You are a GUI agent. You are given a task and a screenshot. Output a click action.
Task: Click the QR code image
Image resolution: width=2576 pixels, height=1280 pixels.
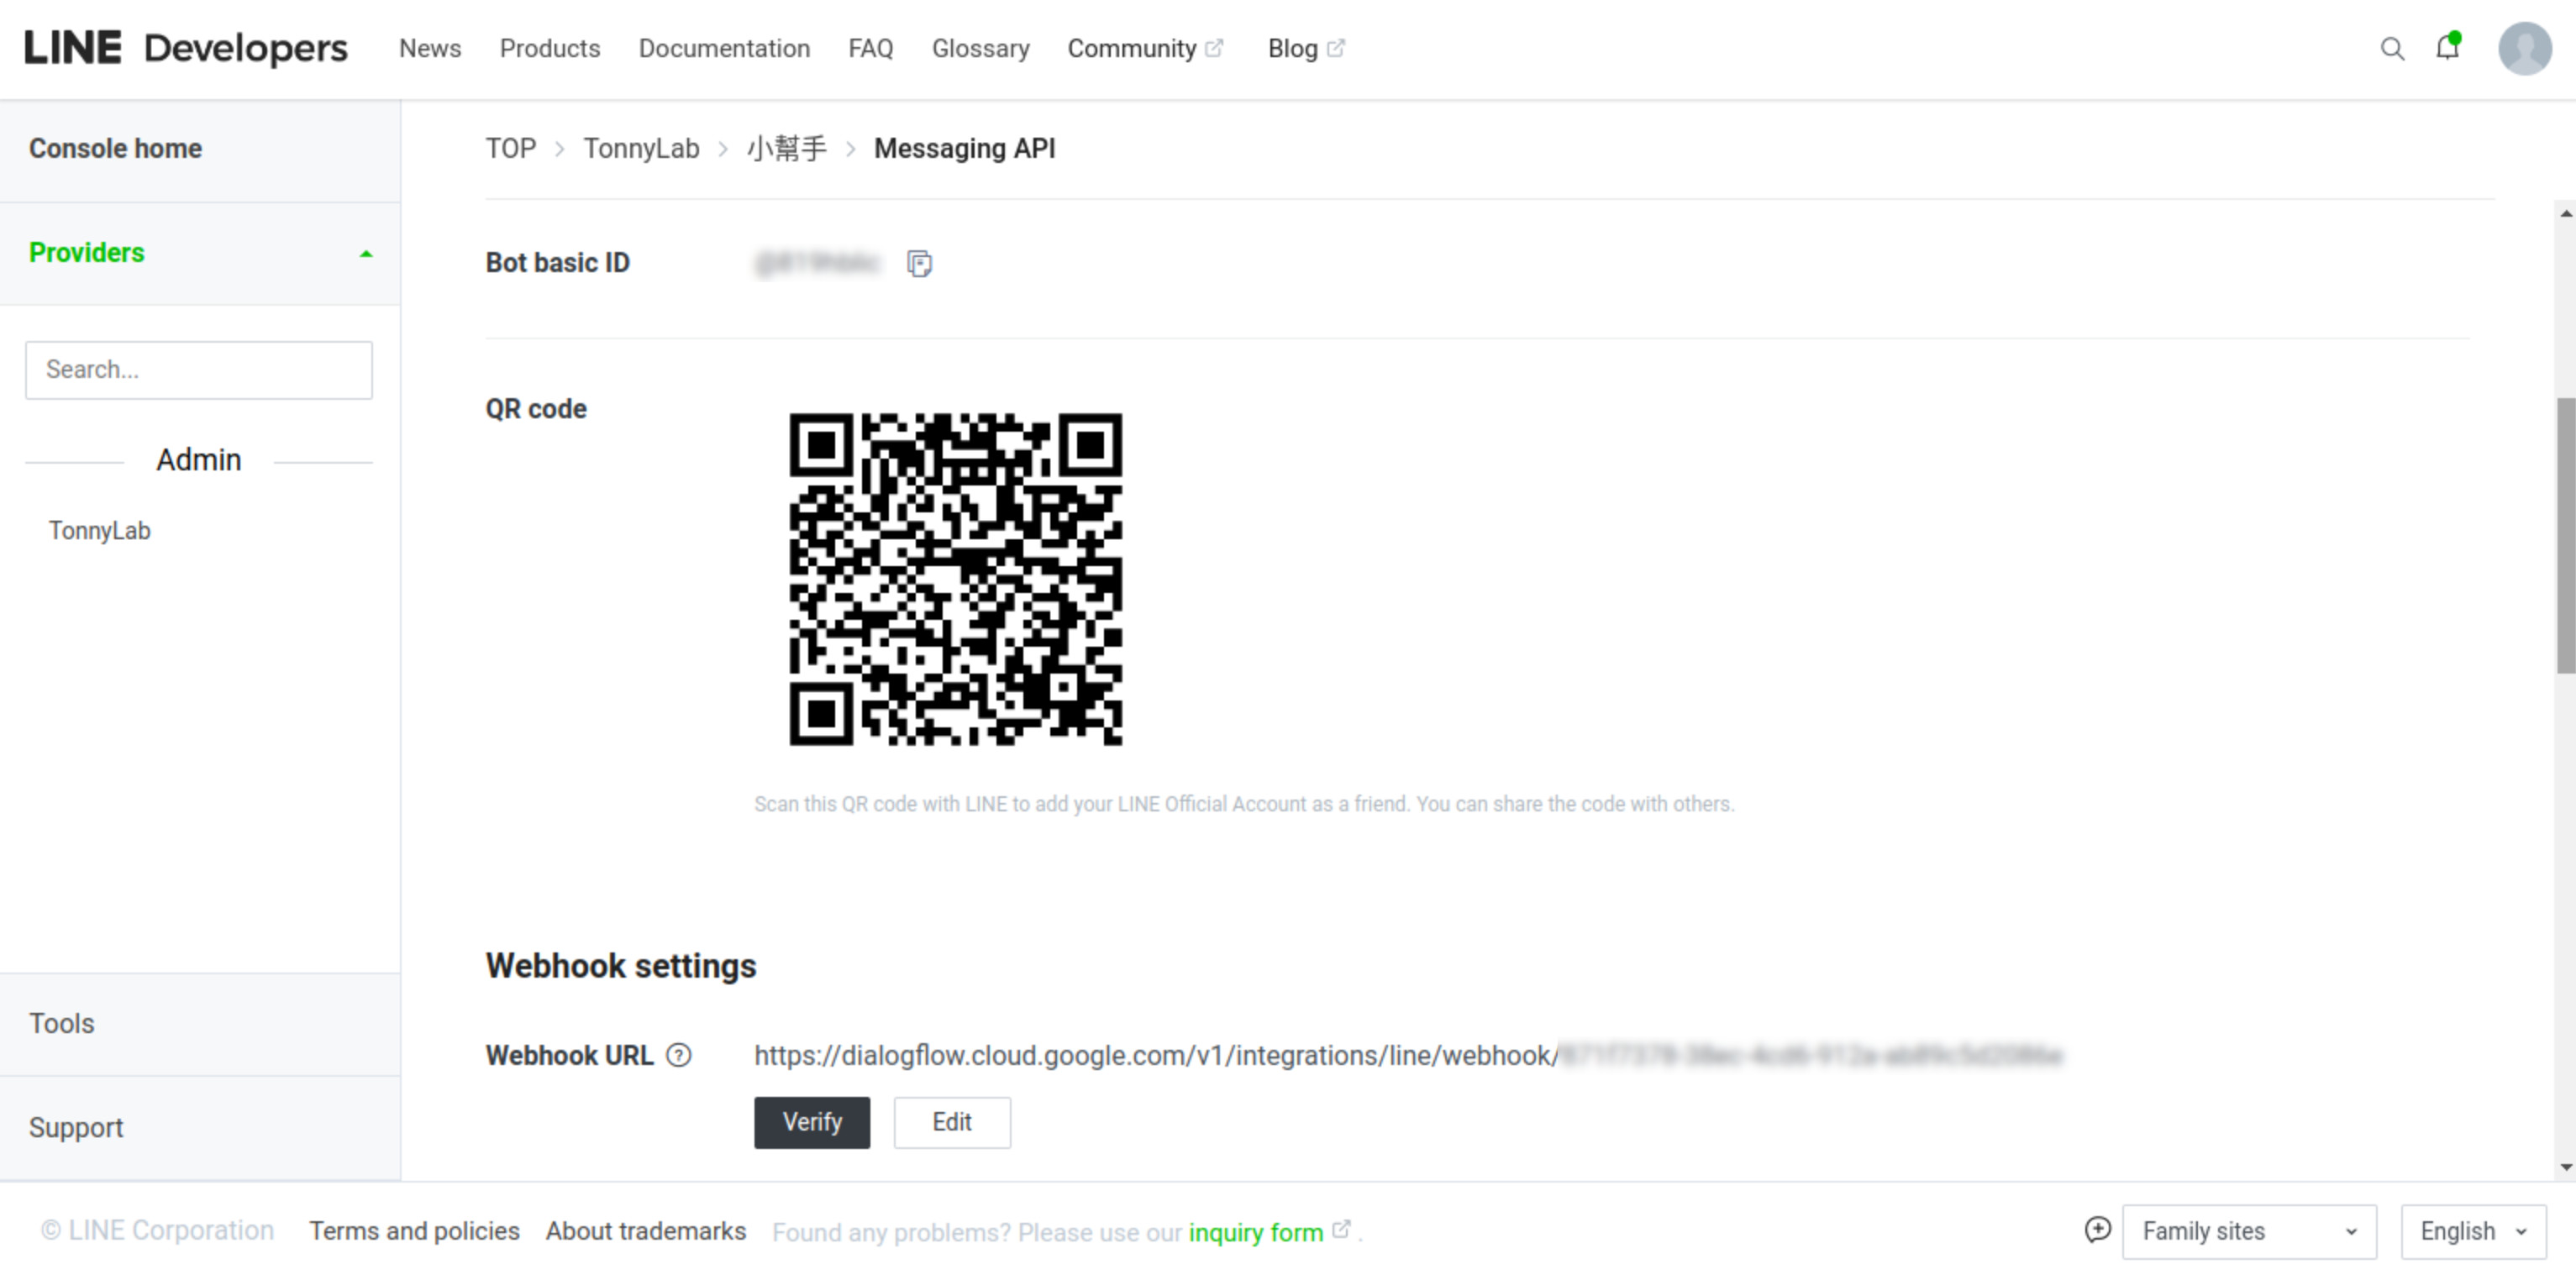click(x=955, y=579)
